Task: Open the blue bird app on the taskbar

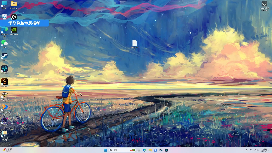Action: click(x=155, y=150)
